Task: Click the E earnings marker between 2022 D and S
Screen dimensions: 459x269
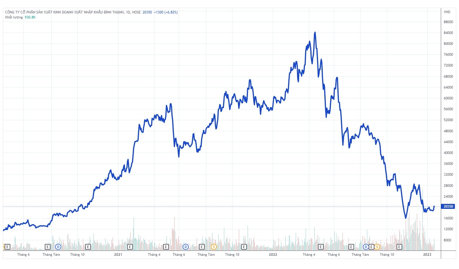Action: click(x=371, y=247)
